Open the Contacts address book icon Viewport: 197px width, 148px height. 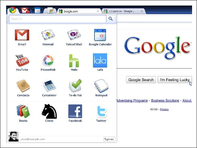[23, 86]
